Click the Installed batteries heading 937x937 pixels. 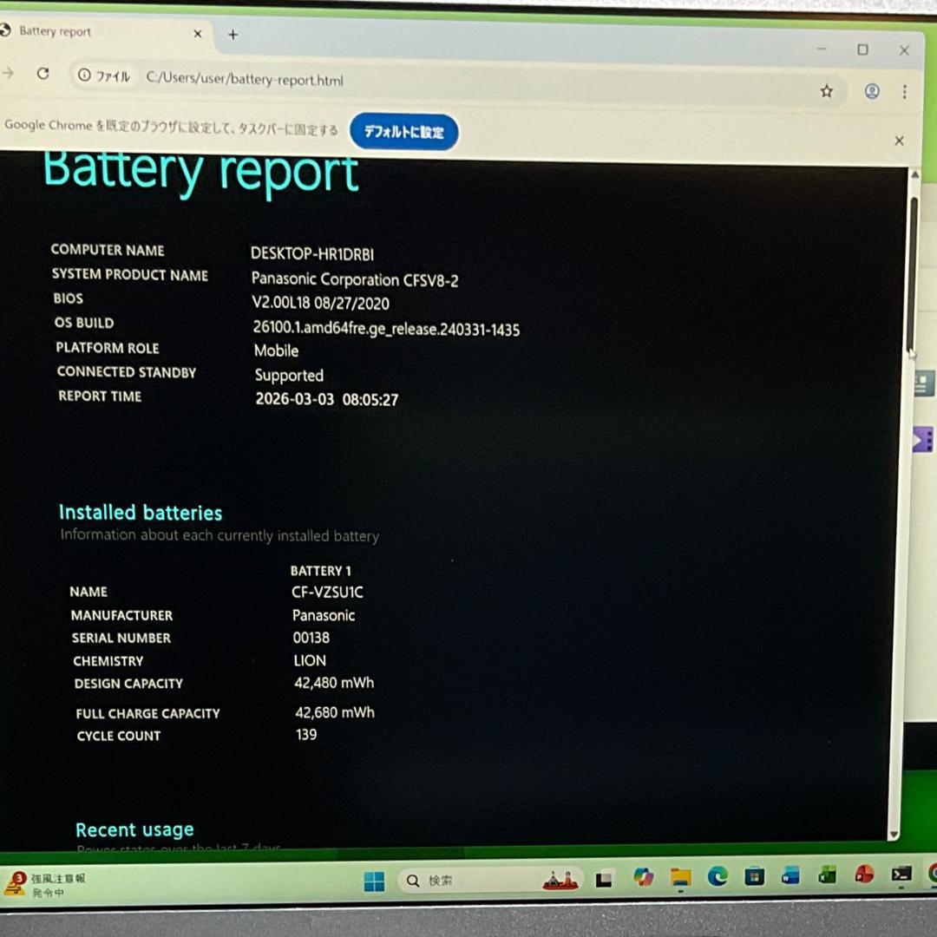point(141,513)
